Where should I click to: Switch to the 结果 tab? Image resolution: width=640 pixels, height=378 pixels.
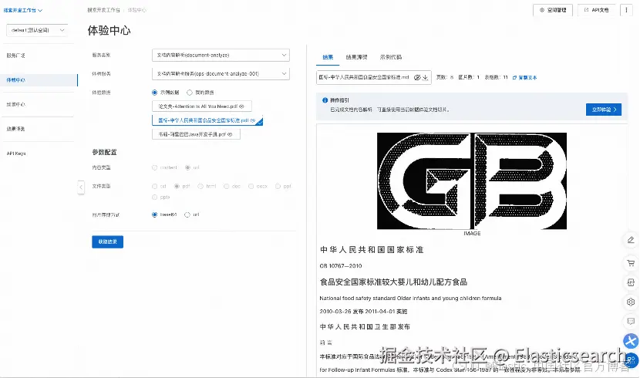328,57
